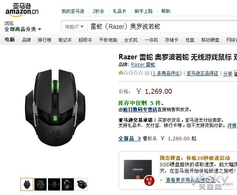Viewport: 237px width, 195px height.
Task: Click the Amazon.cn logo
Action: click(x=22, y=10)
